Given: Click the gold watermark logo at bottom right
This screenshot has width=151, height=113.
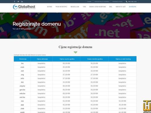Looking at the screenshot, I should click(x=147, y=106).
